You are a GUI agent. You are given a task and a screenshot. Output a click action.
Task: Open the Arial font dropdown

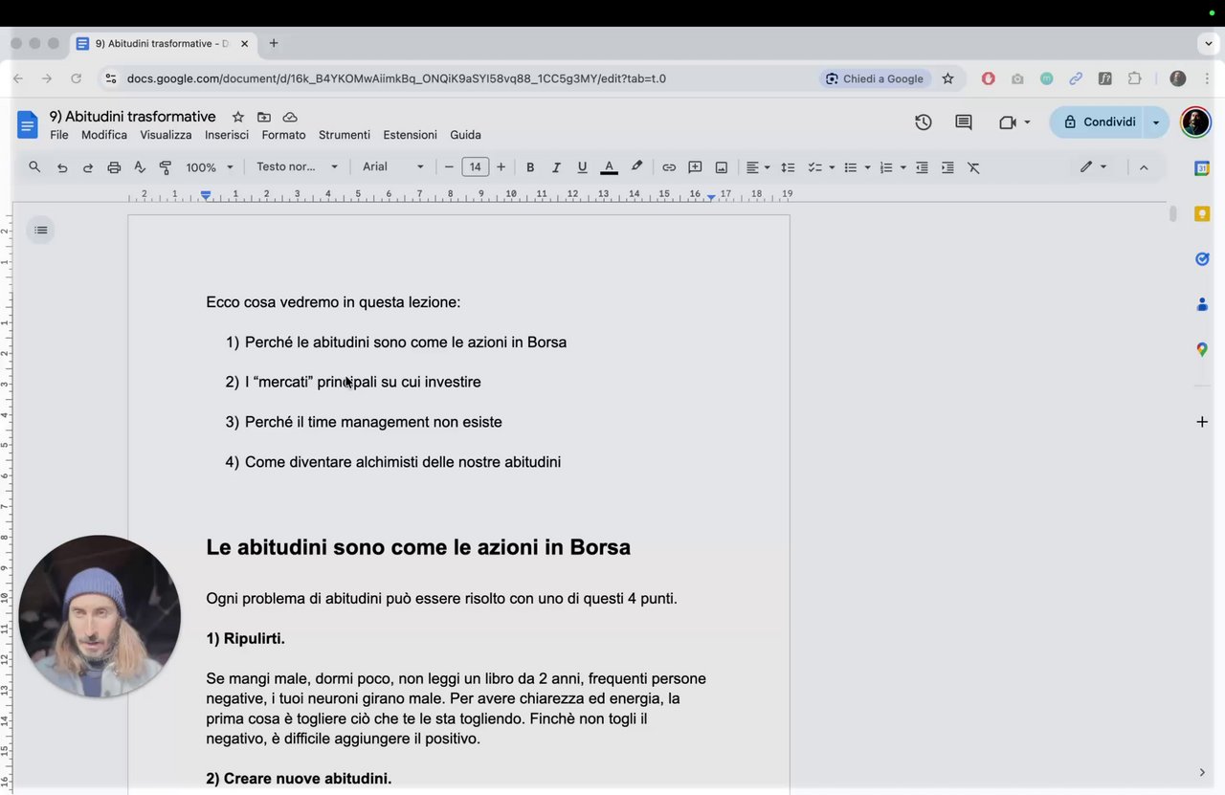[x=392, y=167]
